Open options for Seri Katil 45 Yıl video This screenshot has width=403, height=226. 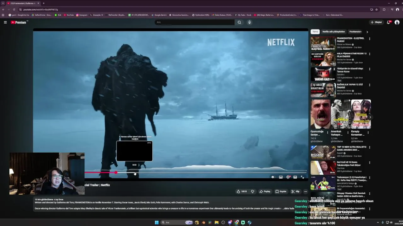pos(370,163)
